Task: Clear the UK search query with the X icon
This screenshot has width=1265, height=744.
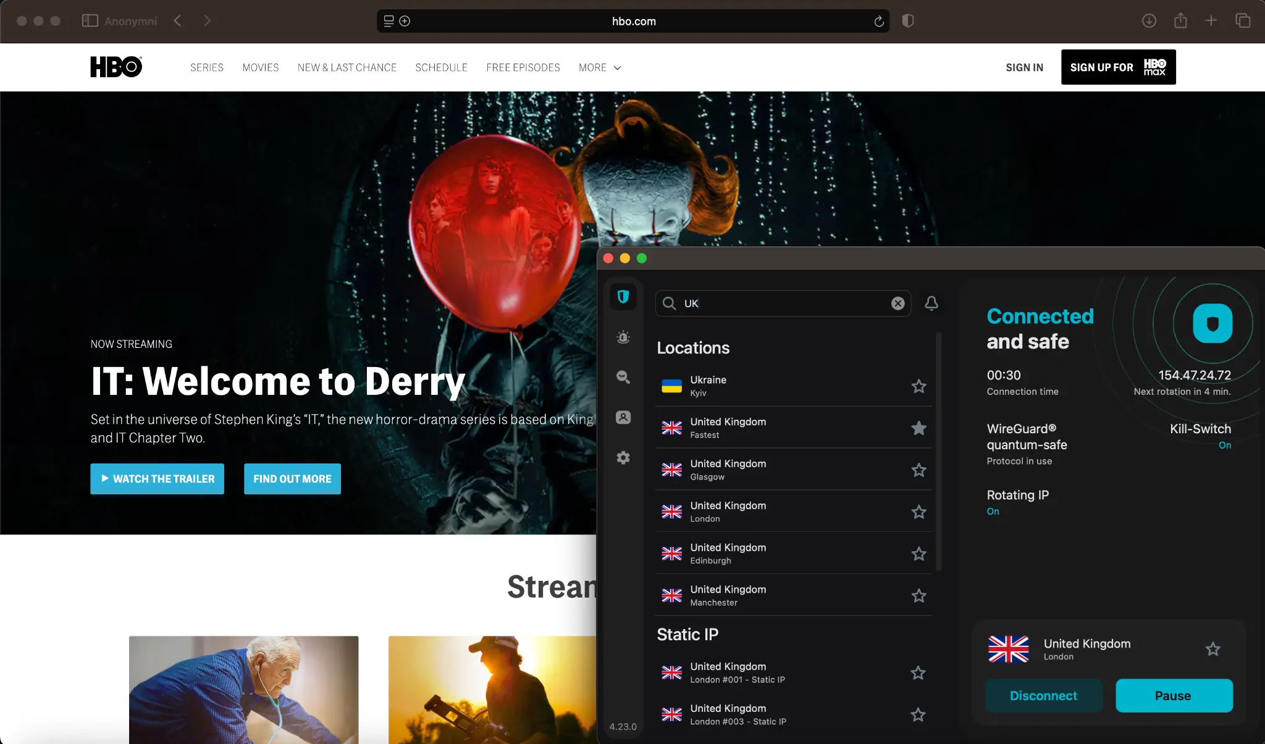Action: pos(897,303)
